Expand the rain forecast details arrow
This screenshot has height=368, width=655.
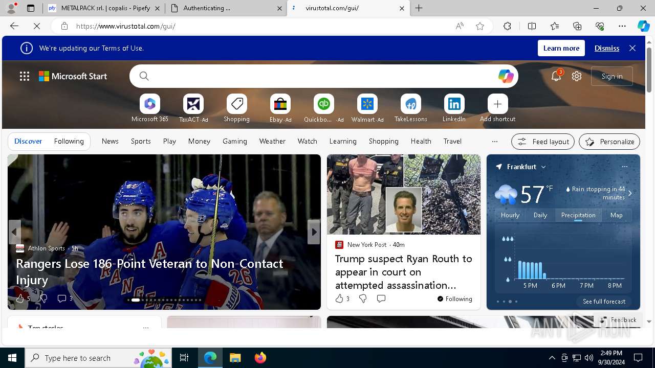(x=630, y=193)
